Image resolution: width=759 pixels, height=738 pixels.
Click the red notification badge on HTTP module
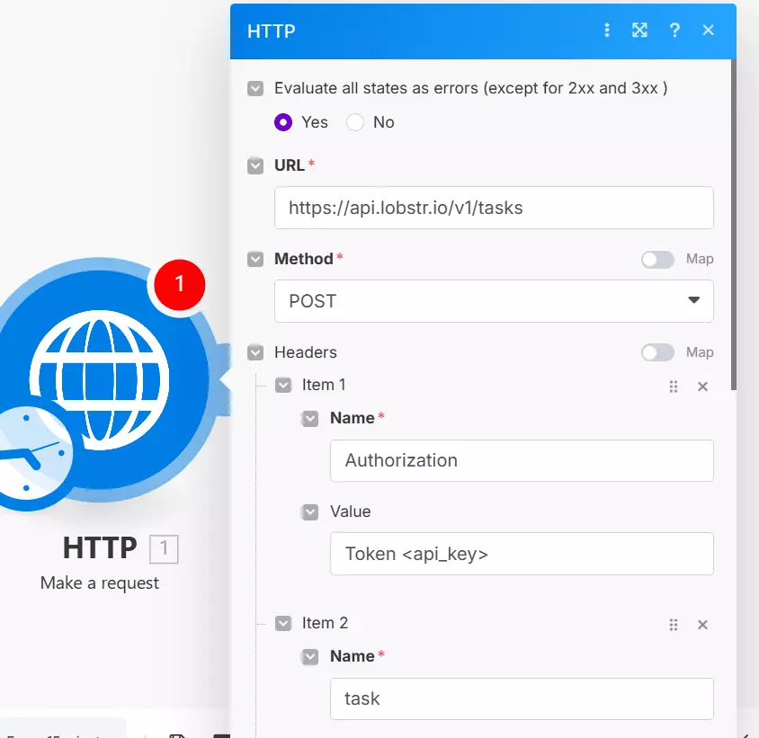click(180, 284)
